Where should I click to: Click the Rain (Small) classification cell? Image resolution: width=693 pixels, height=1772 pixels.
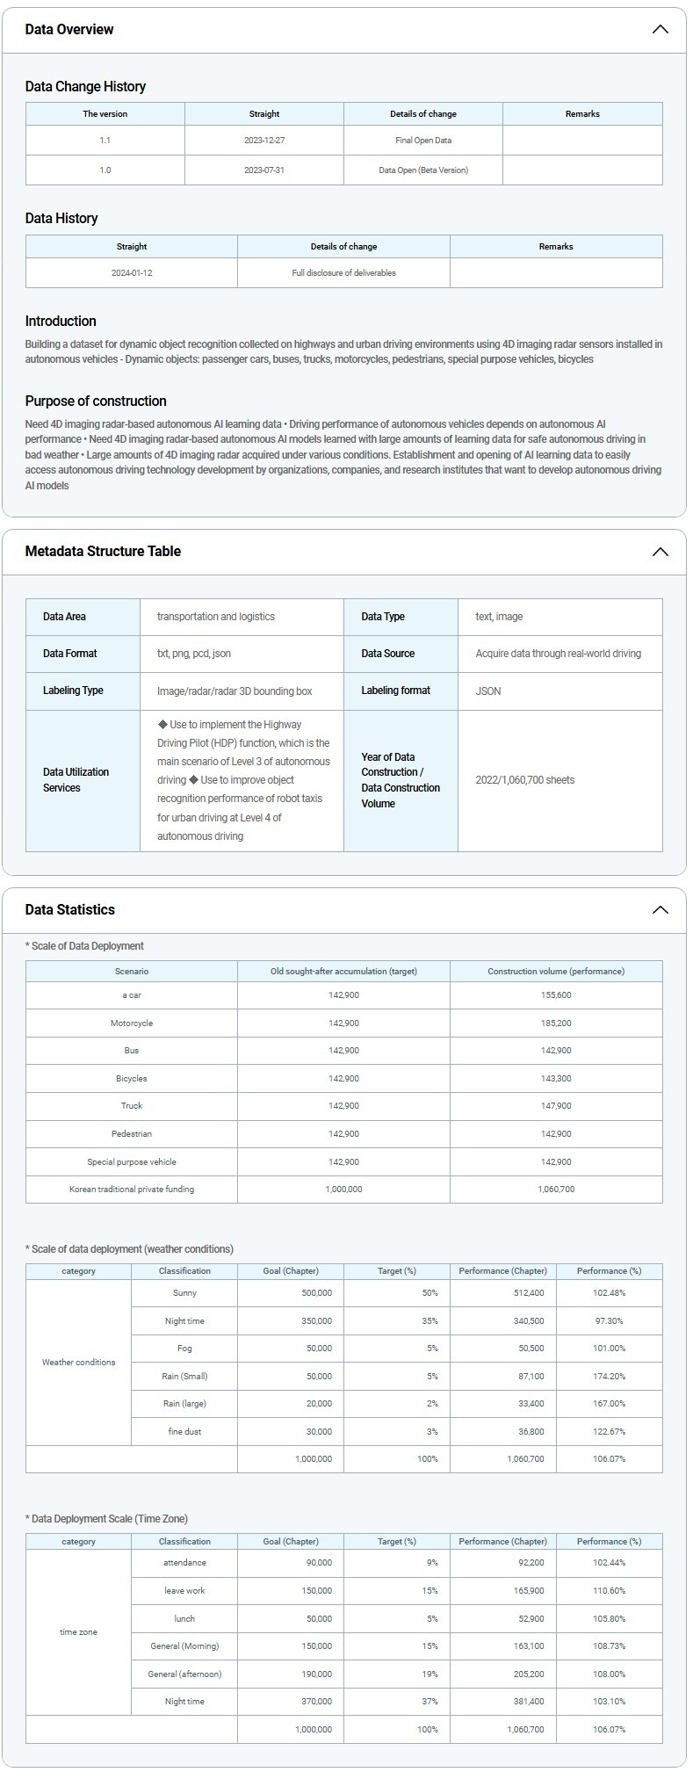(184, 1376)
